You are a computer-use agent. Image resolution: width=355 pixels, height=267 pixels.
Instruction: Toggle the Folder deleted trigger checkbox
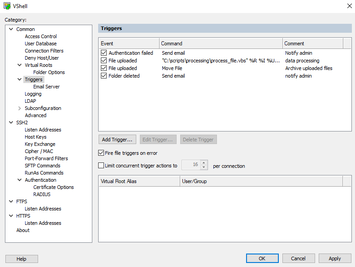104,76
